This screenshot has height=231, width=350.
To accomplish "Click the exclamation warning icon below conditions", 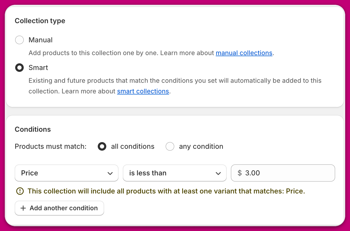I will click(x=20, y=191).
